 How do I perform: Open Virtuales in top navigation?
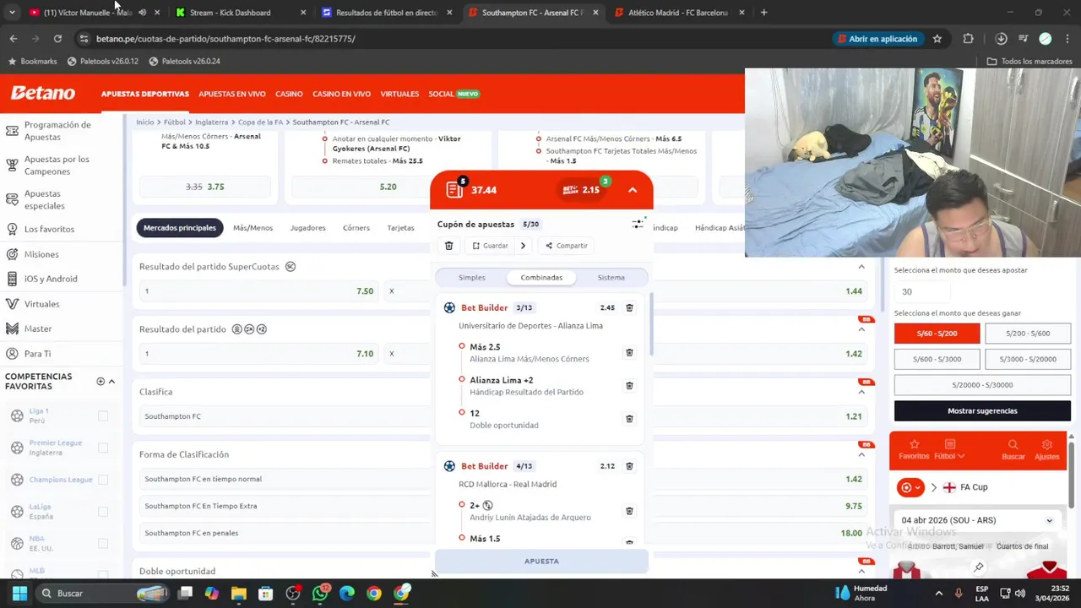(x=399, y=94)
